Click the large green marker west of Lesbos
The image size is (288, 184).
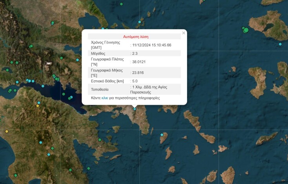pos(246,30)
